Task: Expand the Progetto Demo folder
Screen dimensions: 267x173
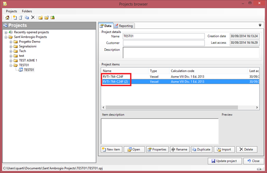Action: point(11,42)
